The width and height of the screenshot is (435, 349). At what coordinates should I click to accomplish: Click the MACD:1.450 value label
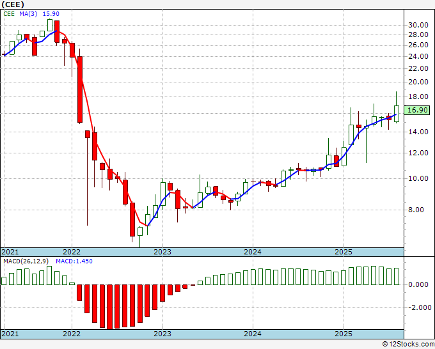(x=74, y=261)
